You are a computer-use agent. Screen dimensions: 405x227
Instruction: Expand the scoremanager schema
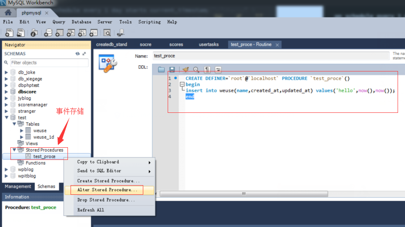[x=7, y=105]
